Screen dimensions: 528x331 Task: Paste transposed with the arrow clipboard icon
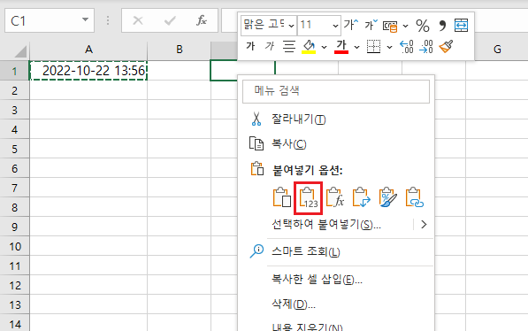[361, 197]
